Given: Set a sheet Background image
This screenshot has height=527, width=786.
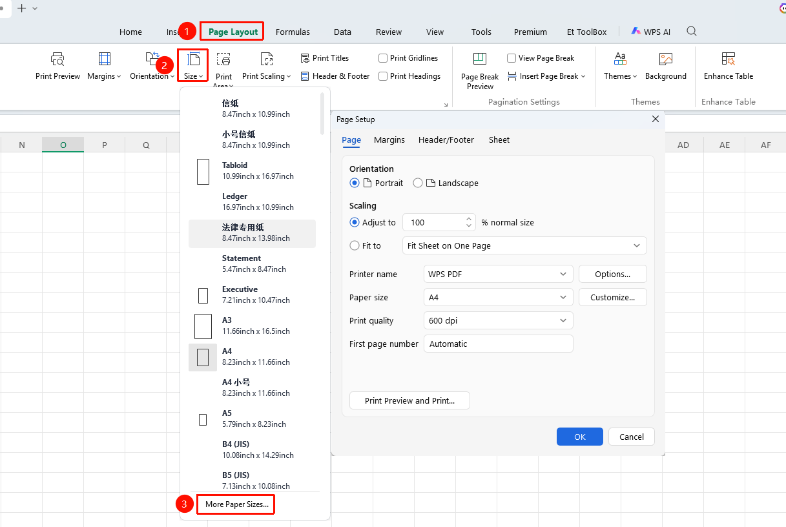Looking at the screenshot, I should 666,67.
